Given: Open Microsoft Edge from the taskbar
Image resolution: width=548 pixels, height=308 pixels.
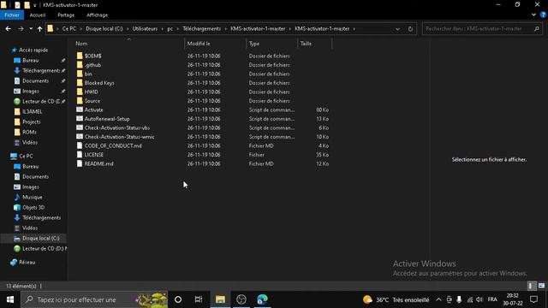Looking at the screenshot, I should click(x=262, y=299).
